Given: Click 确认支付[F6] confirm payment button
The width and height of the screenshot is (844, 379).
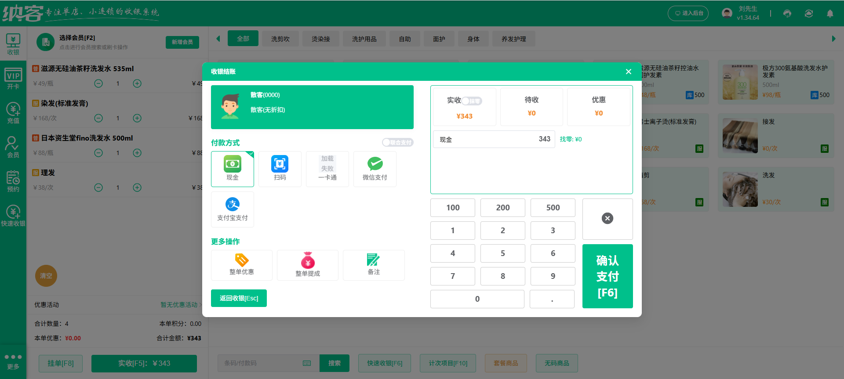Looking at the screenshot, I should (608, 276).
